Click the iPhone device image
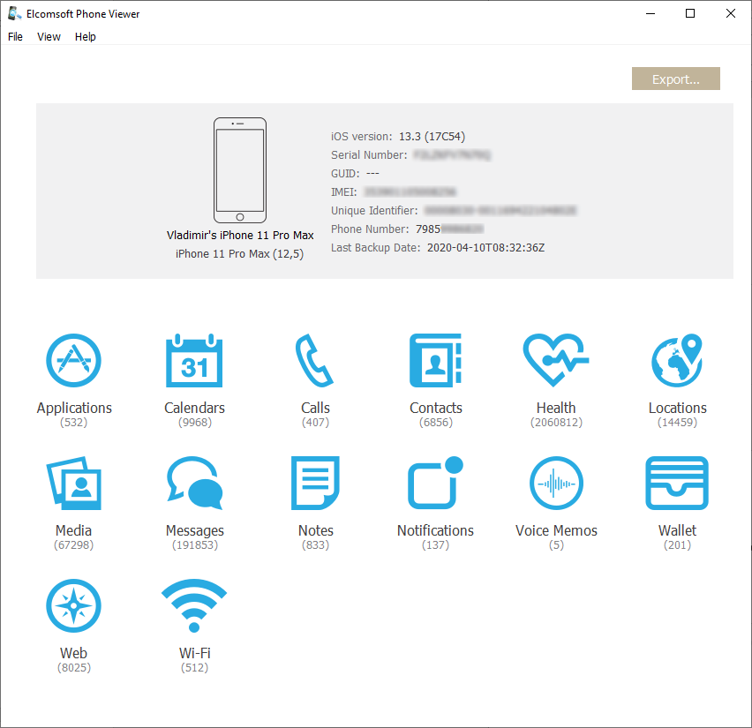This screenshot has width=752, height=728. pyautogui.click(x=239, y=170)
